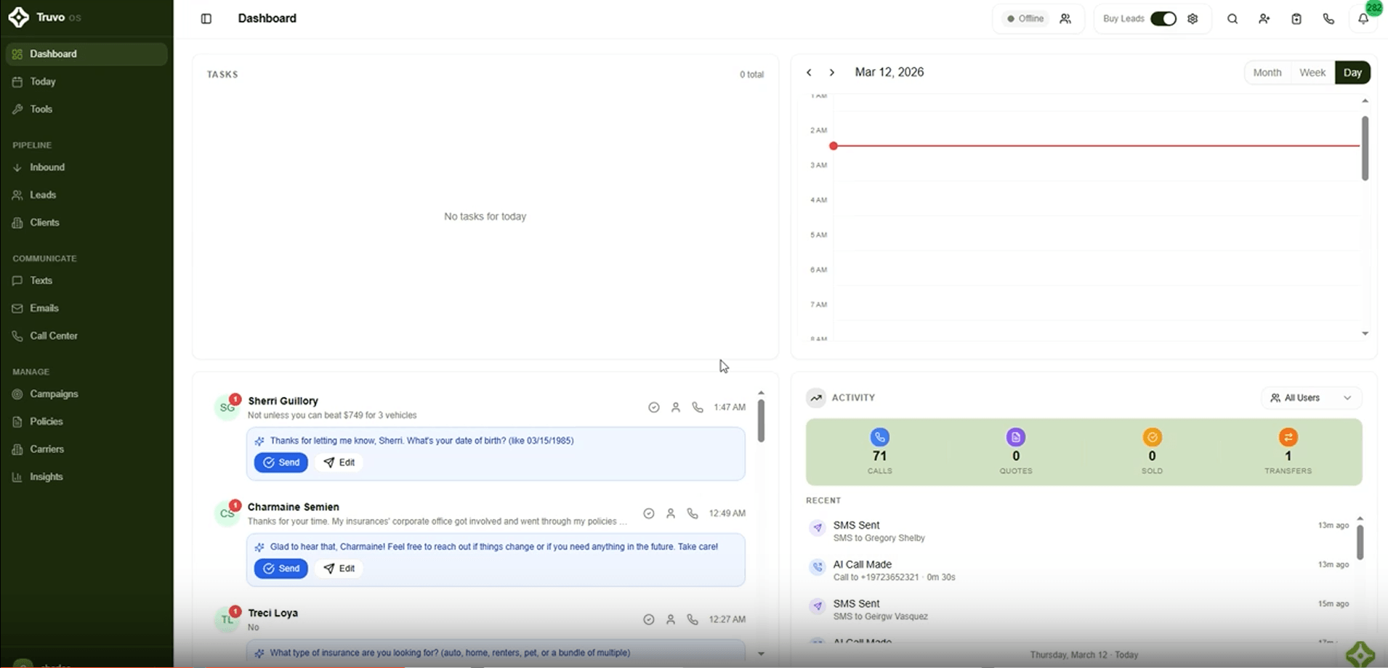
Task: Open the All Users dropdown
Action: click(1312, 398)
